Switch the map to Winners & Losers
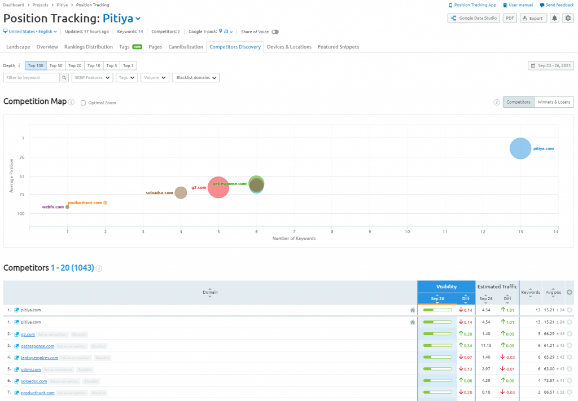 point(554,102)
